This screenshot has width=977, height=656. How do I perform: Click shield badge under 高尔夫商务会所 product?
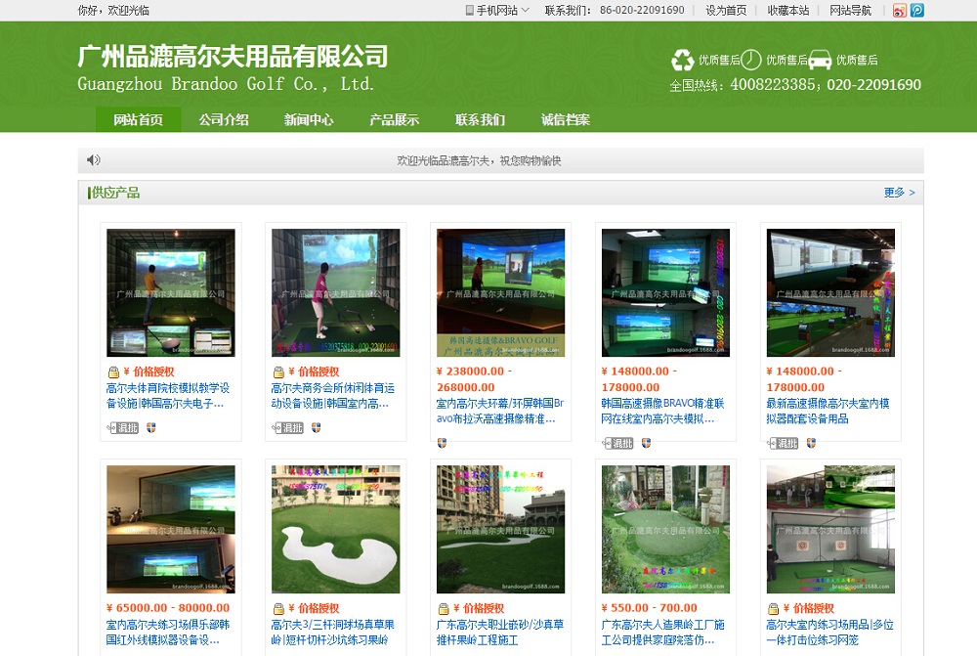click(316, 428)
